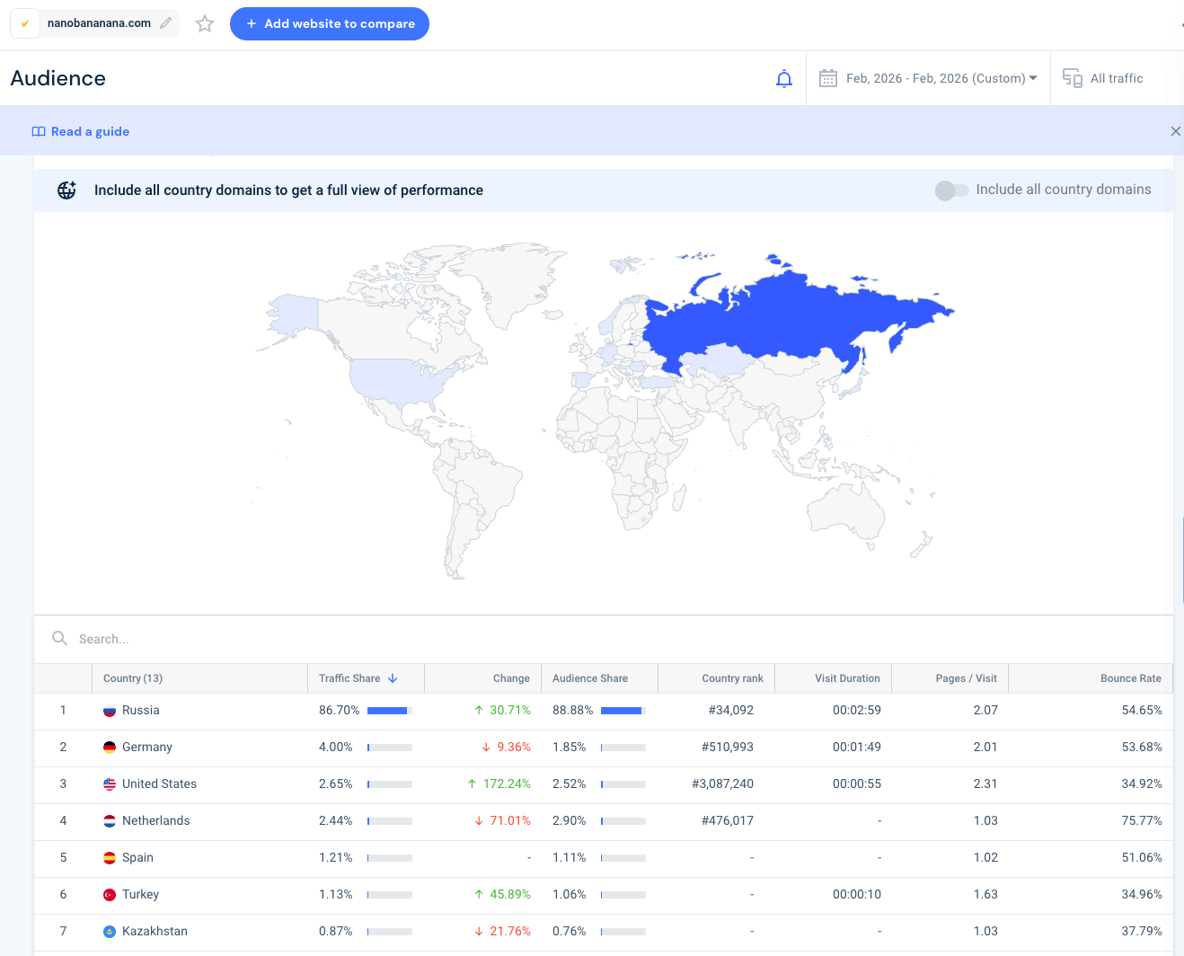This screenshot has height=956, width=1184.
Task: Star the website as favorite
Action: coord(205,24)
